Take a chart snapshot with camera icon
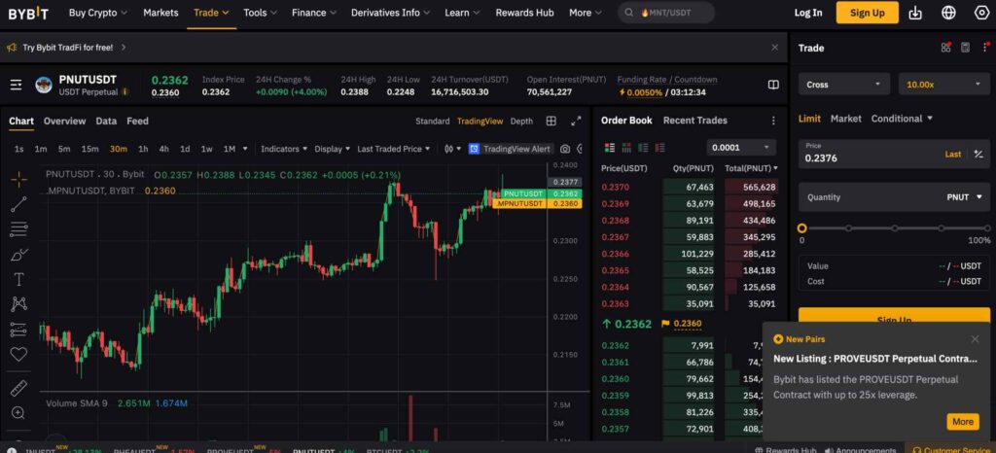996x453 pixels. 565,149
